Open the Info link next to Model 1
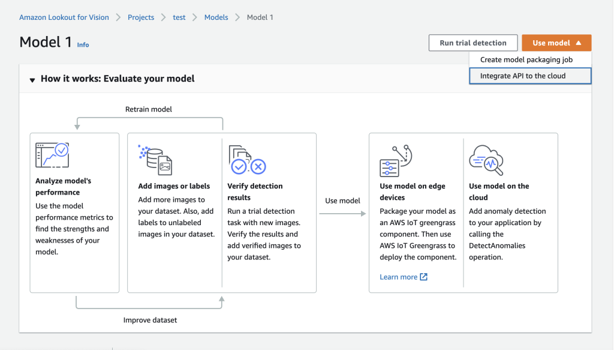This screenshot has width=614, height=350. (x=83, y=44)
